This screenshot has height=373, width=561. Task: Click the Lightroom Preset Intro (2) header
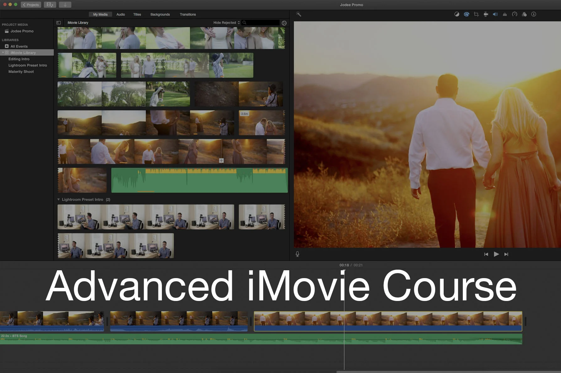click(x=86, y=199)
